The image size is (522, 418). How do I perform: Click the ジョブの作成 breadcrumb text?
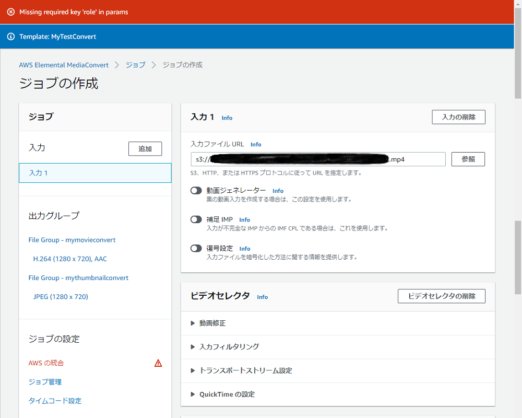[x=182, y=65]
